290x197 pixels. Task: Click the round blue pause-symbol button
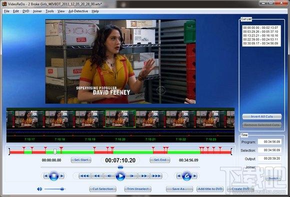click(54, 176)
